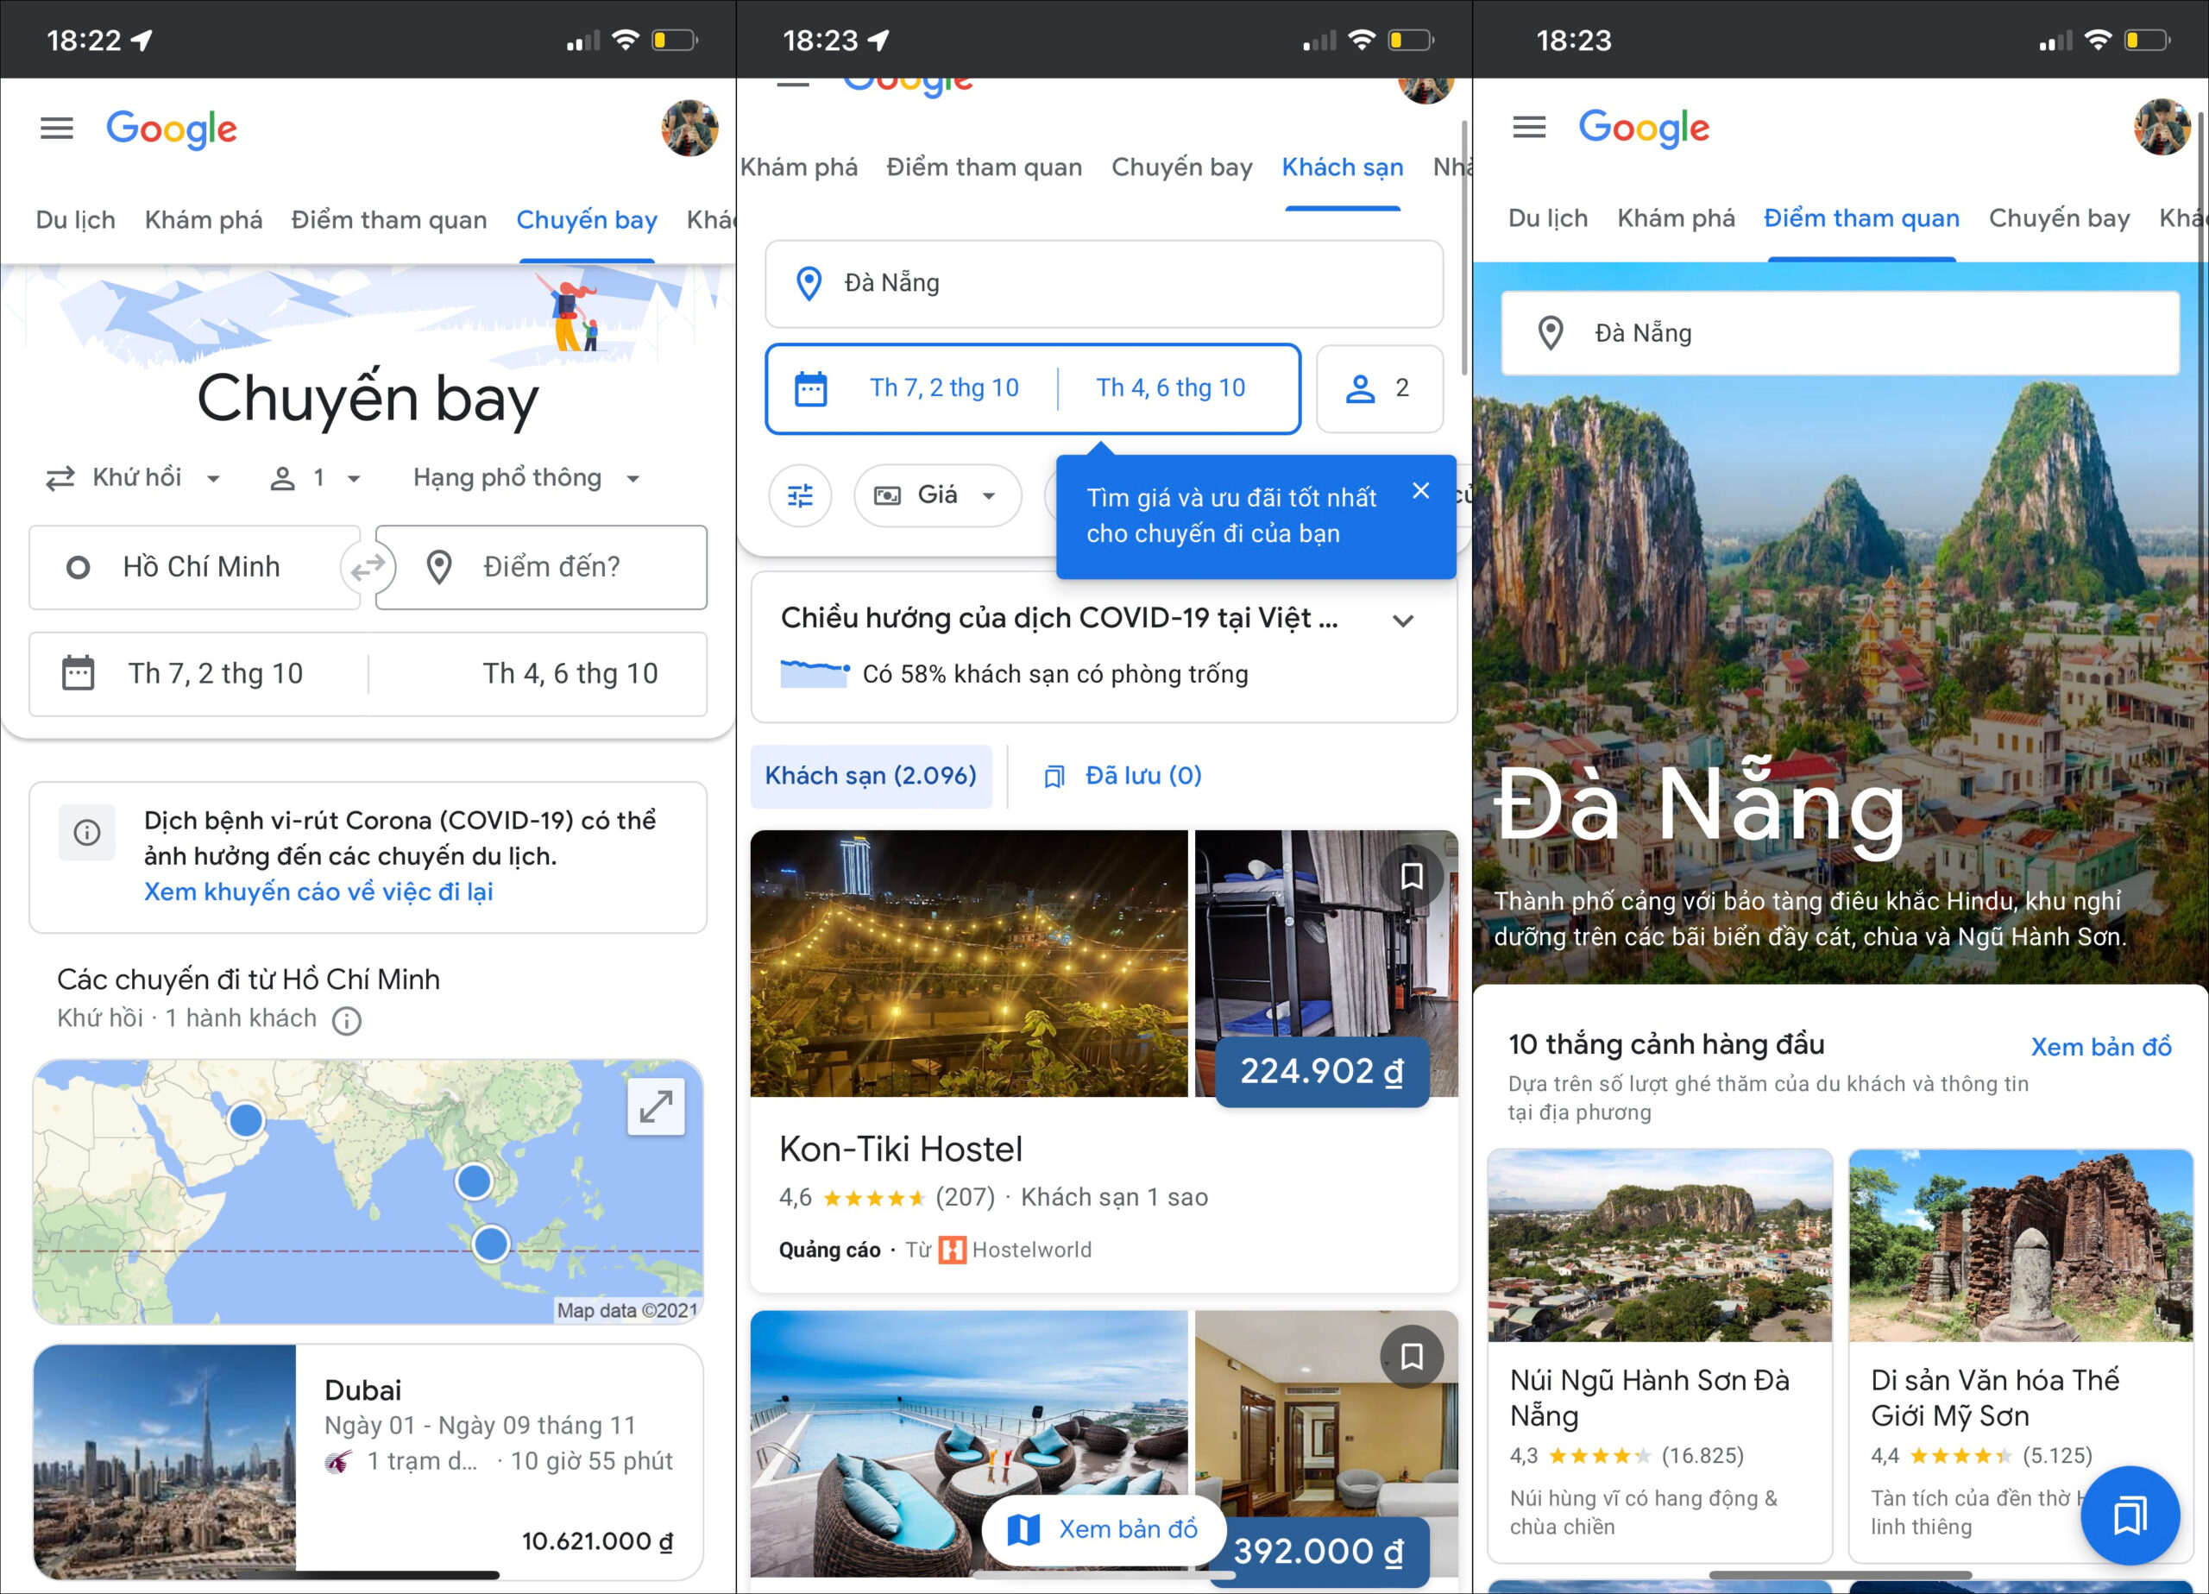Tap calendar icon in flights date field

[x=78, y=673]
